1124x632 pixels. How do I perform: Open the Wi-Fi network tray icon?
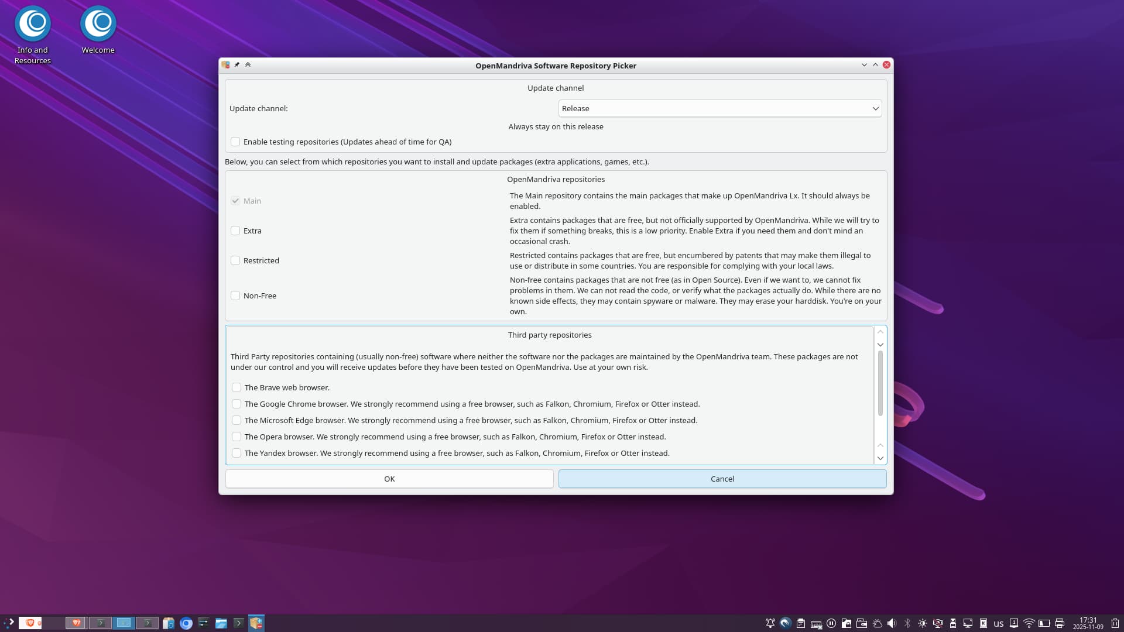pyautogui.click(x=1029, y=623)
